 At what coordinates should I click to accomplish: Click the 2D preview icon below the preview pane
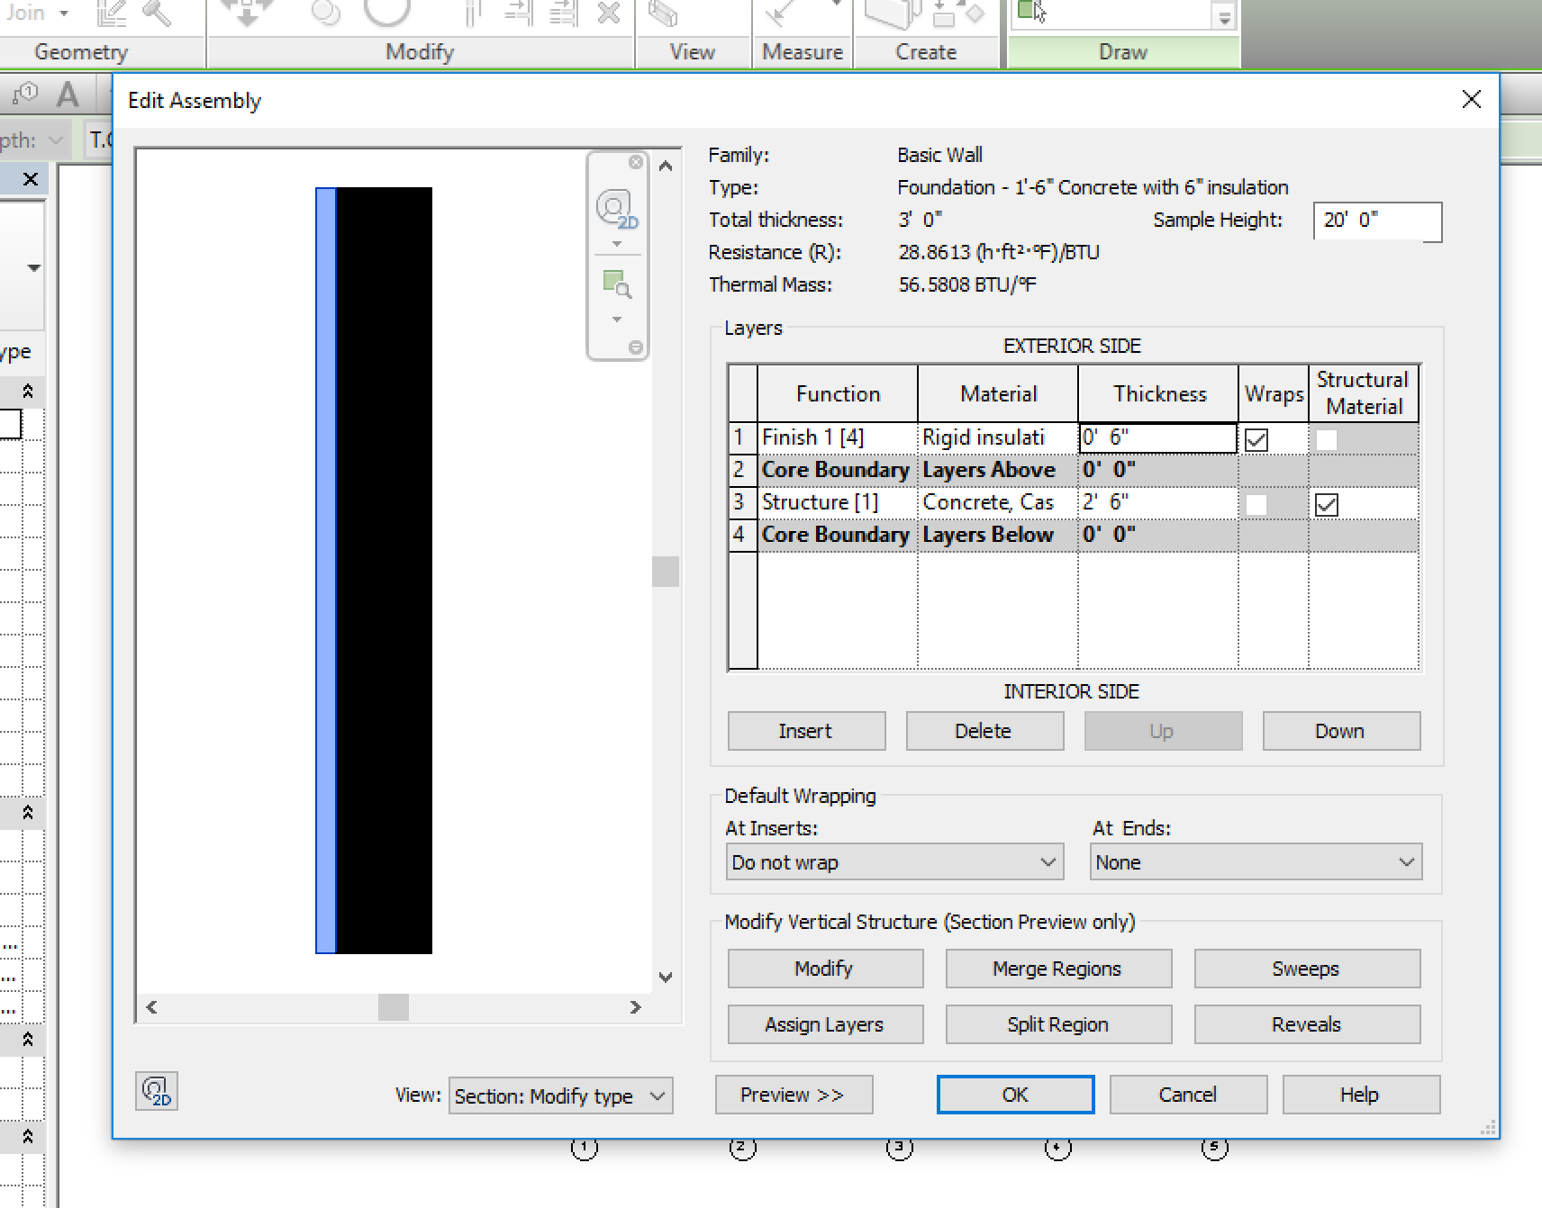(155, 1091)
